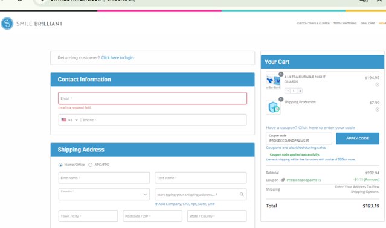The height and width of the screenshot is (228, 386).
Task: Open the Country dropdown
Action: [104, 194]
